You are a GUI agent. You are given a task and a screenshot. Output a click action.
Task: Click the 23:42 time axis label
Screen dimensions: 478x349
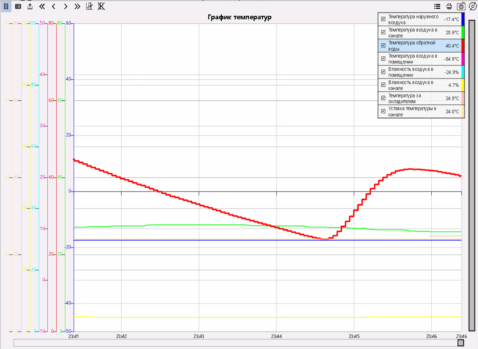[121, 336]
